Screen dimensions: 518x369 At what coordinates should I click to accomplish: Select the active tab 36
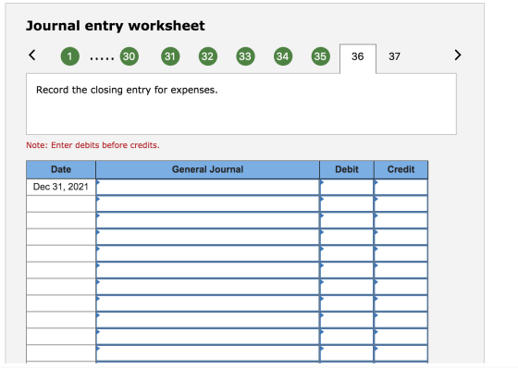coord(358,58)
